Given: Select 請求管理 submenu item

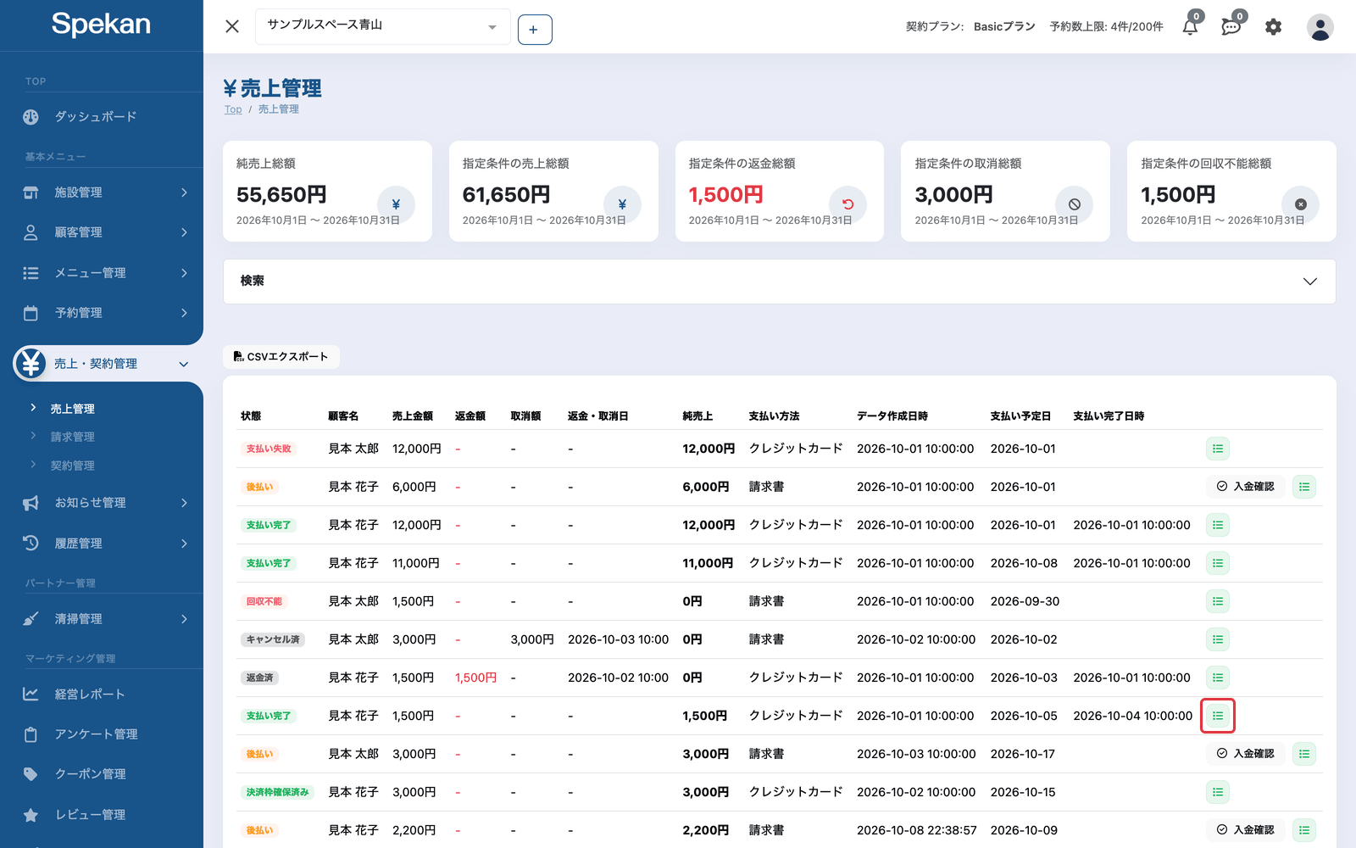Looking at the screenshot, I should click(72, 437).
